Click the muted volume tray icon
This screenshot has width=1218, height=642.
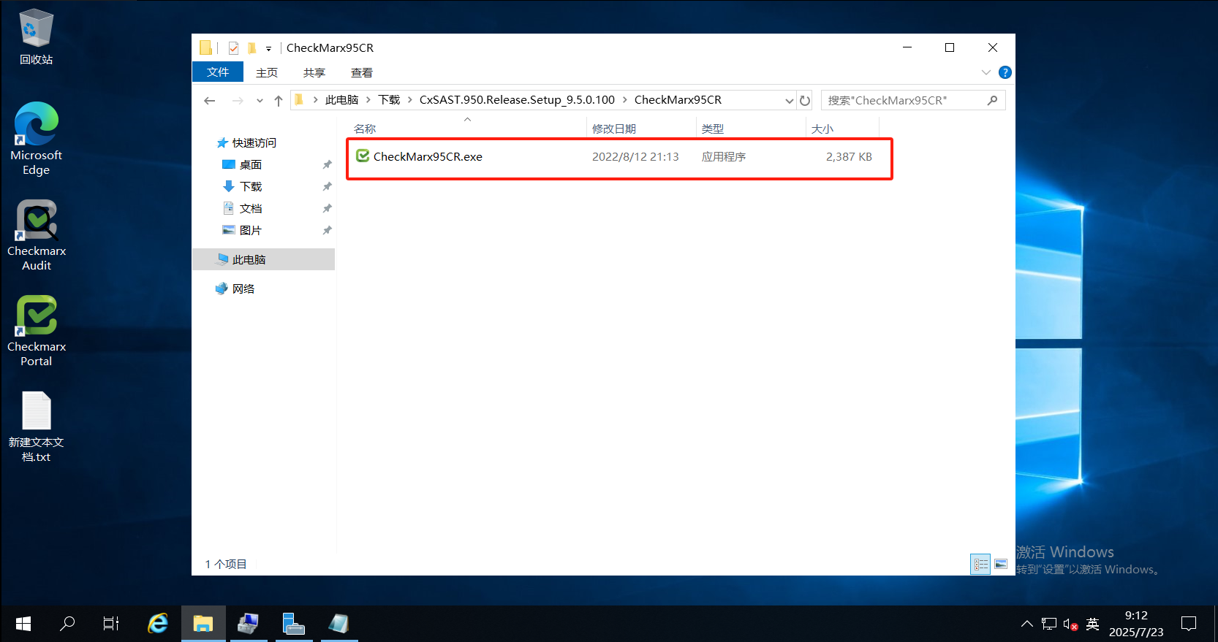coord(1070,624)
